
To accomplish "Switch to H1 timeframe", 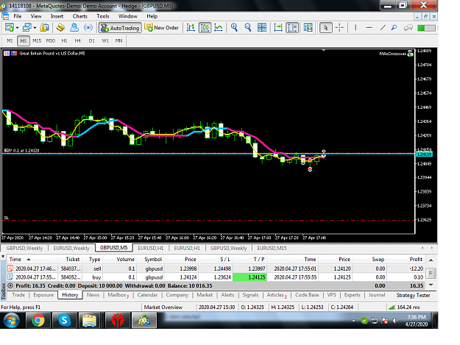I will click(64, 40).
